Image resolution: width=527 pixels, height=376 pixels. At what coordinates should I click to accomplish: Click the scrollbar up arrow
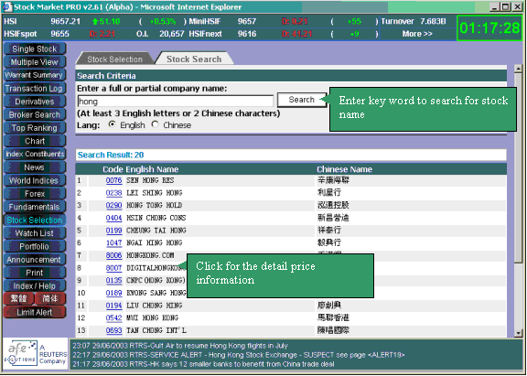(x=518, y=69)
